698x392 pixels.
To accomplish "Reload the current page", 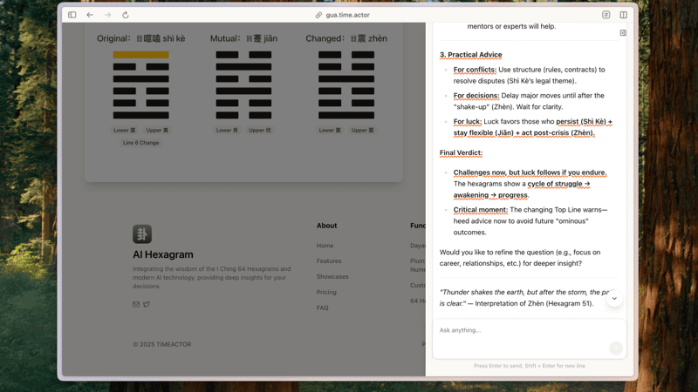I will click(126, 15).
